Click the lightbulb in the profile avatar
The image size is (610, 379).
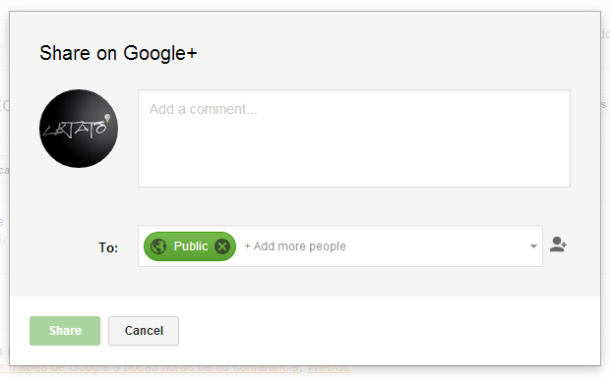107,118
